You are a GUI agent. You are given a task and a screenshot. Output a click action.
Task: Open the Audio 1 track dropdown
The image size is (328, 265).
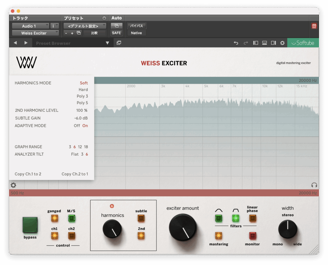(x=30, y=26)
